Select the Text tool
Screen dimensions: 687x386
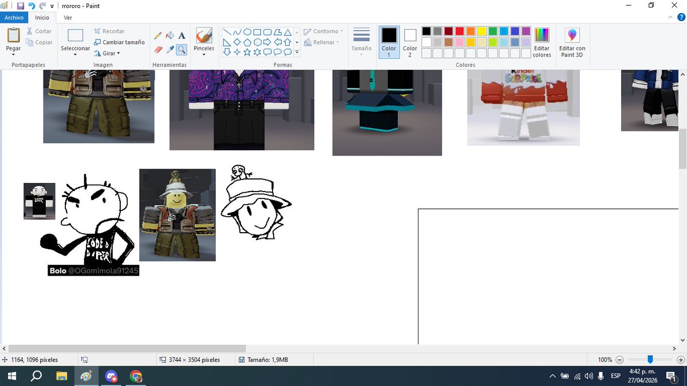181,36
